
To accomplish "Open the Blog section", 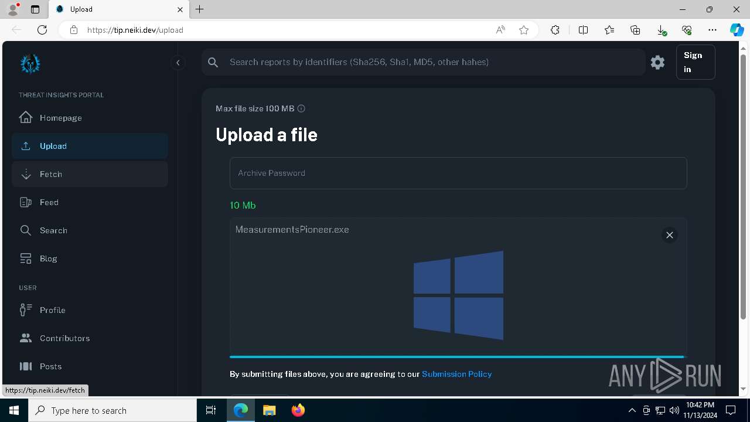I will (x=90, y=258).
